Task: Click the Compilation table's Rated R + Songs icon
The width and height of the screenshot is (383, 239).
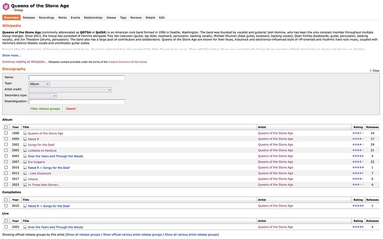Action: (x=25, y=206)
